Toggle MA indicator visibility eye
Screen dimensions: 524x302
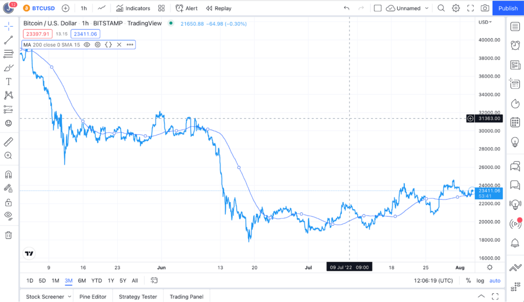tap(87, 45)
